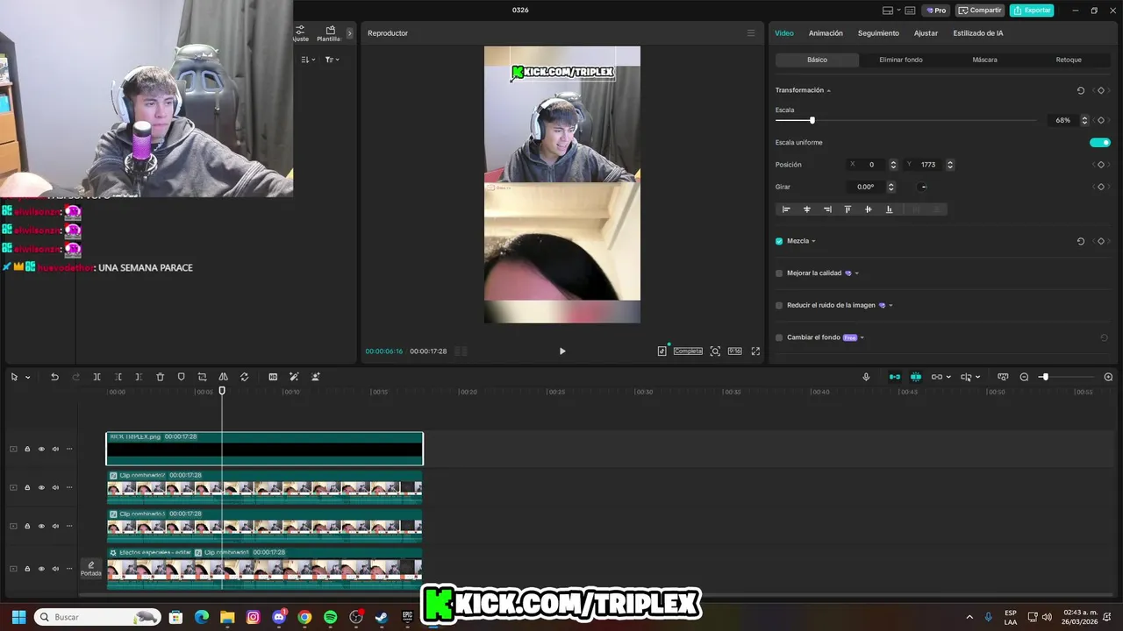Click the rotate icon in the timeline toolbar

244,377
